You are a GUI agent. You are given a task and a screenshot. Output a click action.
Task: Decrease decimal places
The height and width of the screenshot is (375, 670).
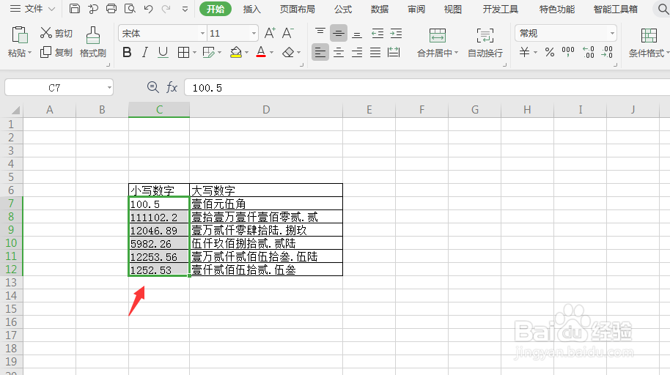607,53
